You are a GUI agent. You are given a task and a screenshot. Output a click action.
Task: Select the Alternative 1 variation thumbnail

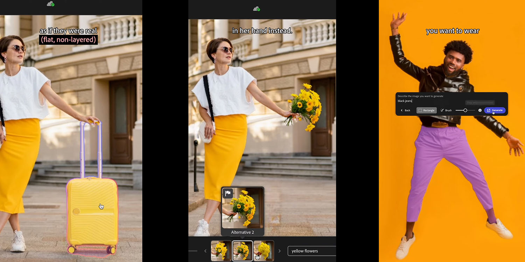[x=221, y=250]
